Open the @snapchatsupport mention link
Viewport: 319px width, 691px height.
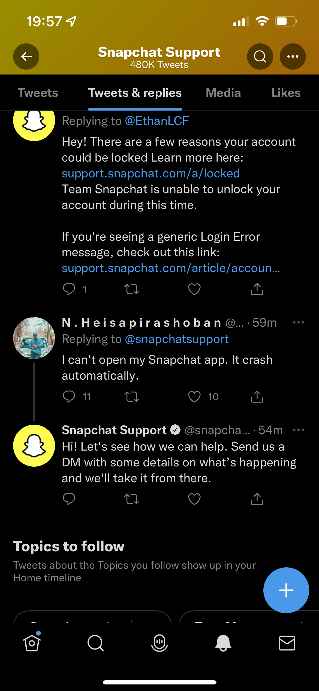(x=177, y=339)
